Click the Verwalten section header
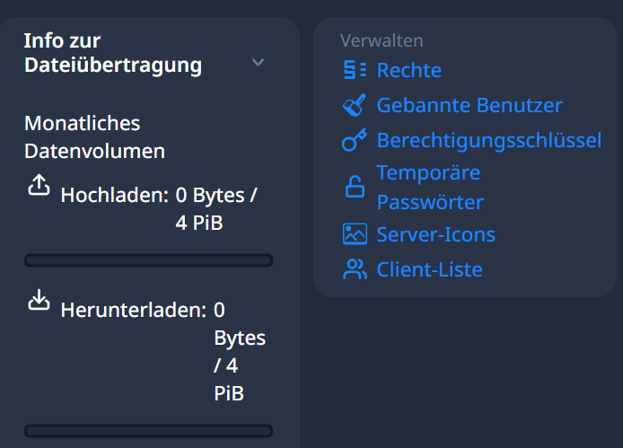This screenshot has width=623, height=448. (x=382, y=40)
